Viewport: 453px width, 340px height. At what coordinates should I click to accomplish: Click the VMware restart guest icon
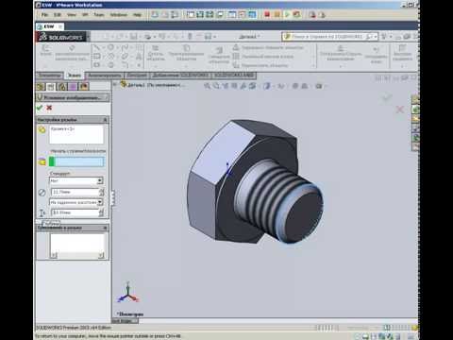(x=296, y=14)
